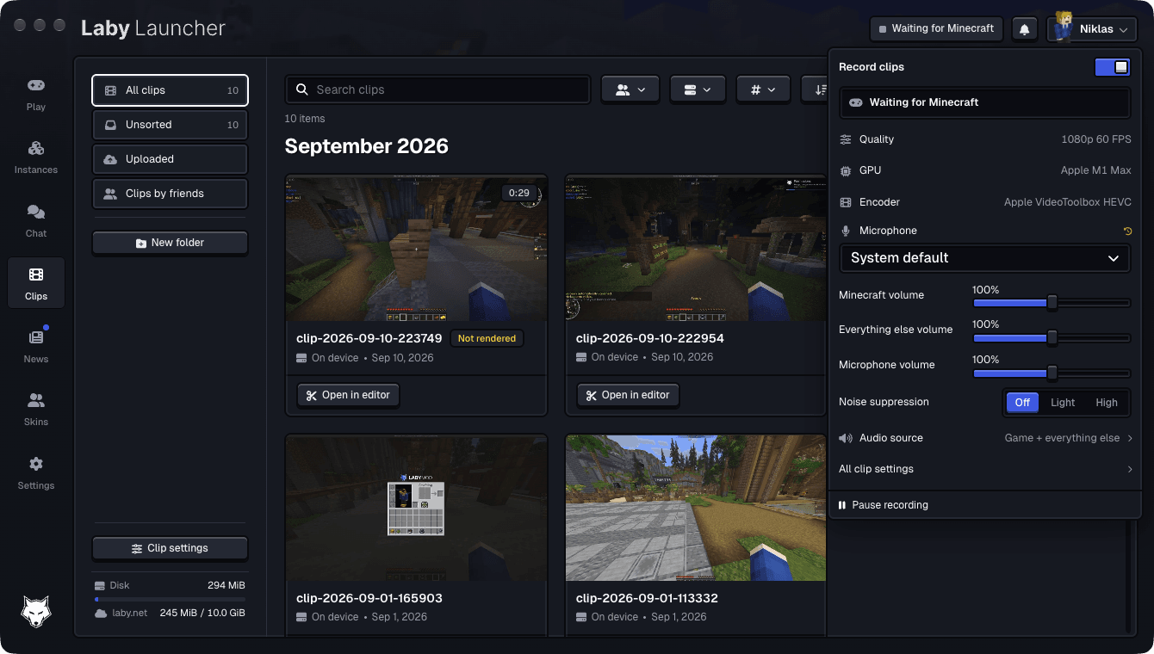Open the Clips section in sidebar
Image resolution: width=1154 pixels, height=654 pixels.
point(36,283)
